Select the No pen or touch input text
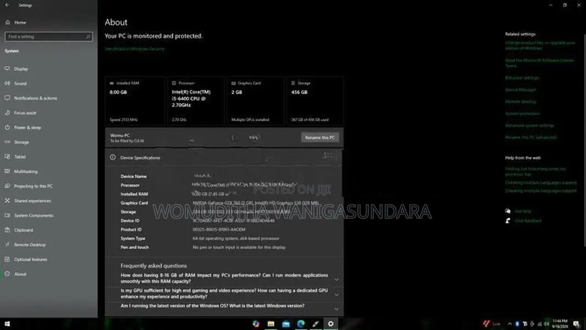 (239, 248)
